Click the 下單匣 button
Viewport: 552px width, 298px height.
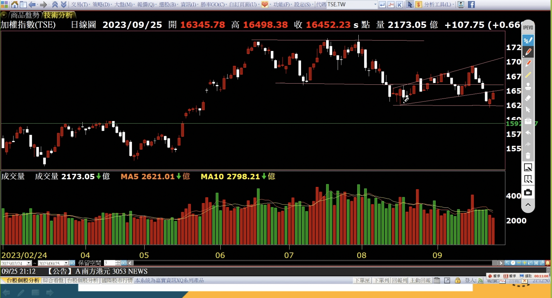[x=362, y=281]
